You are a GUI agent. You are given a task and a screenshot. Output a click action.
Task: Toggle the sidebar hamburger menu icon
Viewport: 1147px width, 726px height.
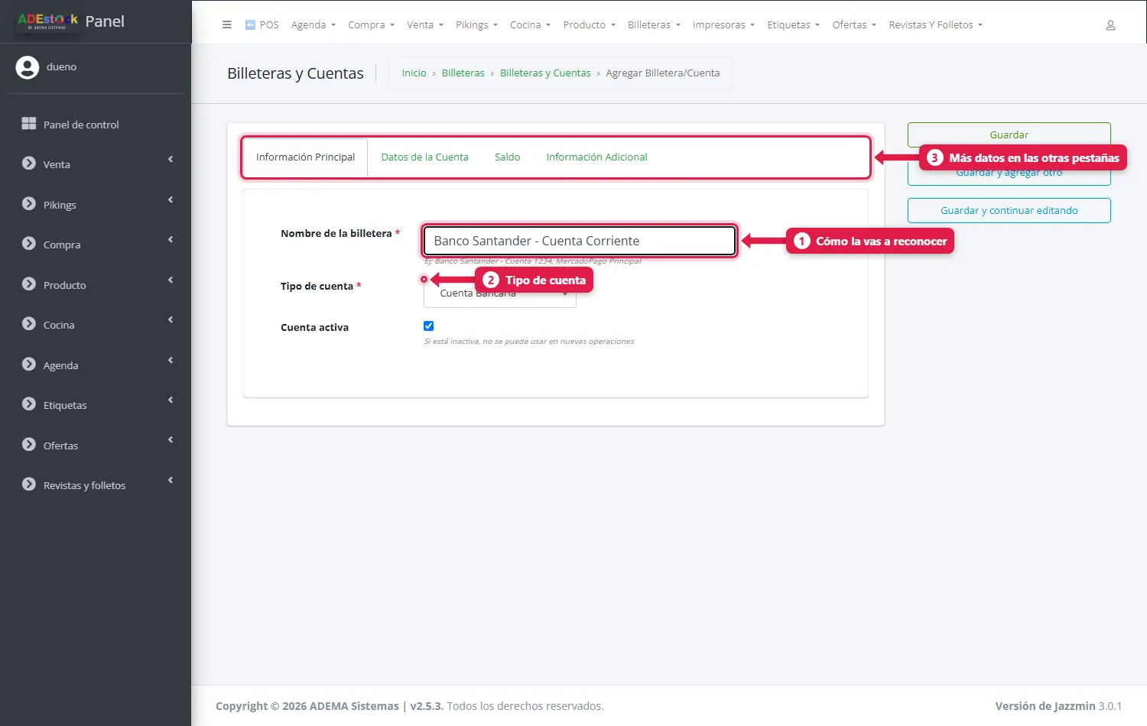point(226,24)
